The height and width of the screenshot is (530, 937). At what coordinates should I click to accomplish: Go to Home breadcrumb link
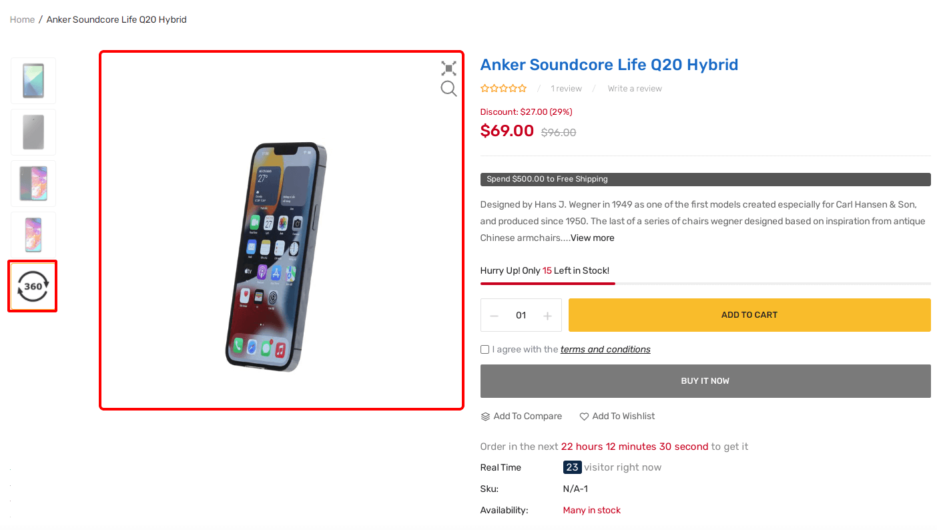tap(22, 19)
